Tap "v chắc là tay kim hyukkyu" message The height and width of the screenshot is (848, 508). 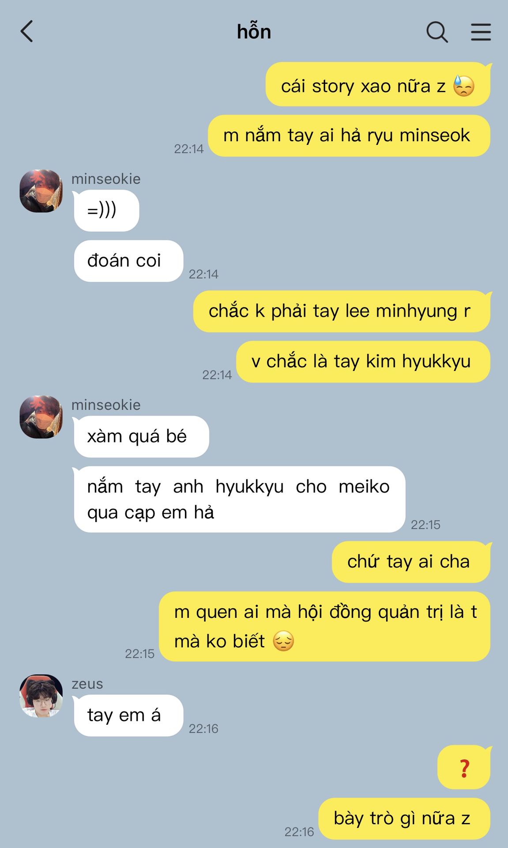point(363,362)
